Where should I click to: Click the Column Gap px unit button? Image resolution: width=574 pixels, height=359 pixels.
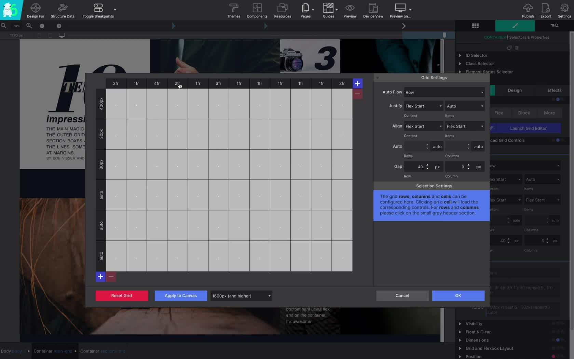478,167
